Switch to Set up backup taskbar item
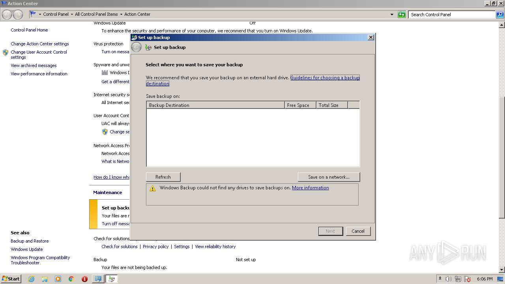Image resolution: width=505 pixels, height=284 pixels. tap(112, 279)
